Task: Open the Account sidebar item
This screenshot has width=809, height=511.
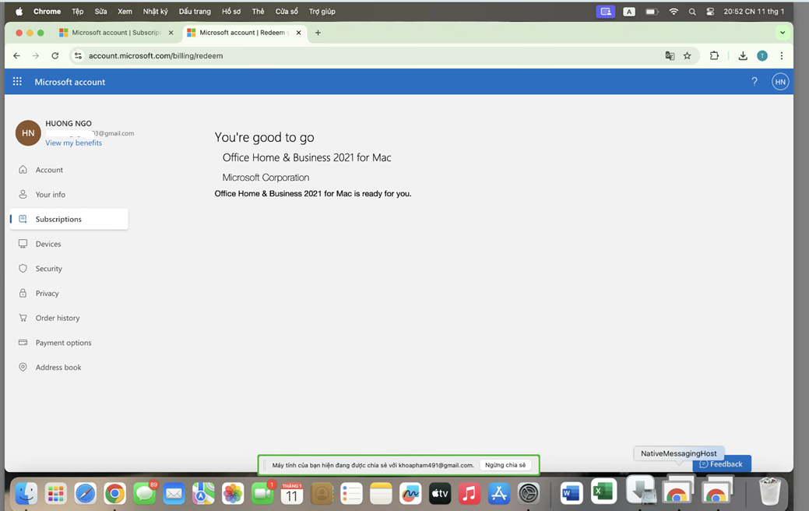Action: [69, 170]
